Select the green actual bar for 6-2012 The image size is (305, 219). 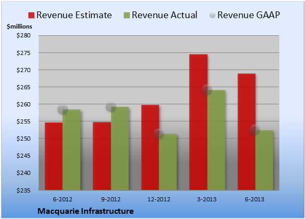tap(72, 149)
